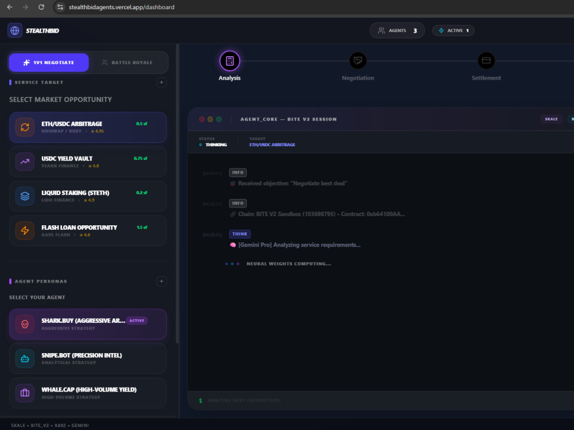Image resolution: width=574 pixels, height=430 pixels.
Task: Select the ETH/USDC Arbitrage opportunity card
Action: (88, 127)
